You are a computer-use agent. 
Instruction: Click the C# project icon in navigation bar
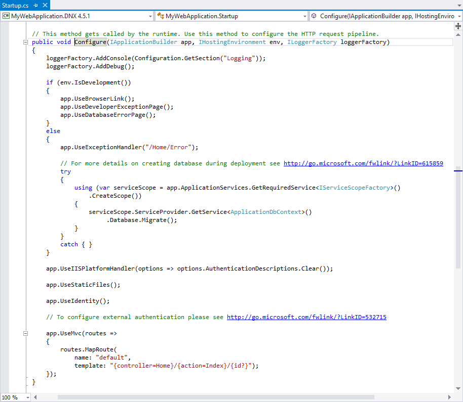[6, 16]
